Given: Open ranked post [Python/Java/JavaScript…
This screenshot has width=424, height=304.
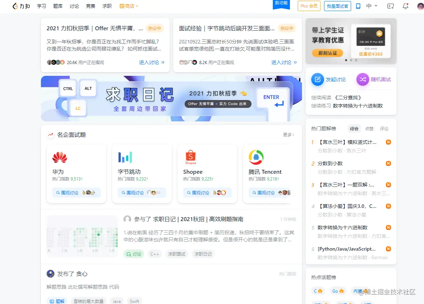Looking at the screenshot, I should pos(347,249).
